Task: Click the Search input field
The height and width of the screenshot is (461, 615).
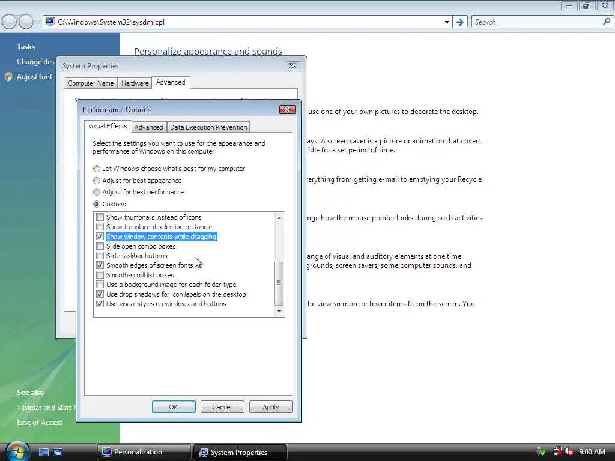Action: click(x=538, y=22)
